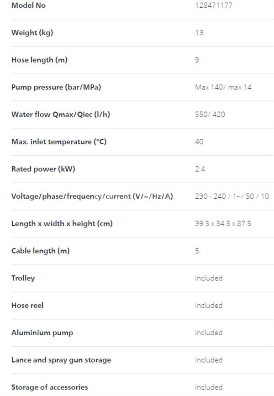The width and height of the screenshot is (274, 396).
Task: Click the Rated power (kW) label
Action: pyautogui.click(x=43, y=169)
